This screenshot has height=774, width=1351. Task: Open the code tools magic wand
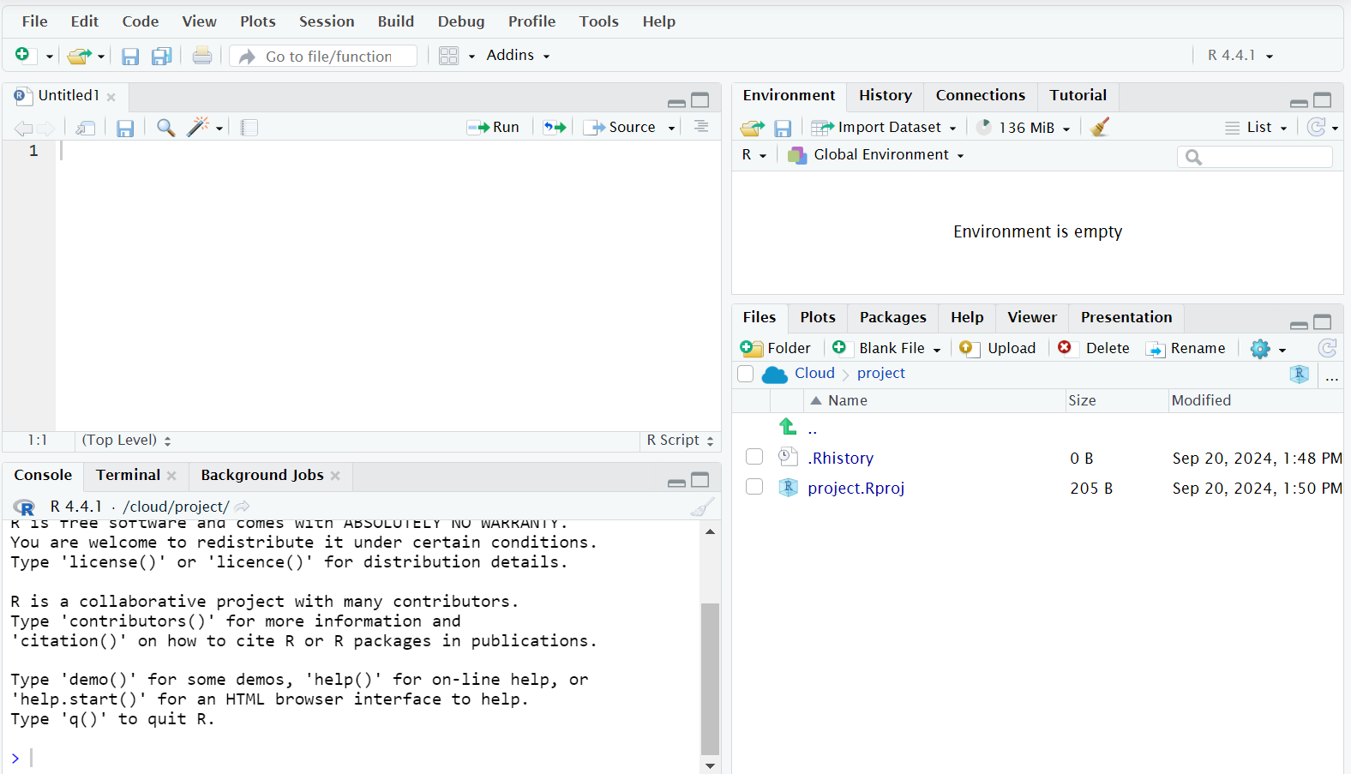198,128
